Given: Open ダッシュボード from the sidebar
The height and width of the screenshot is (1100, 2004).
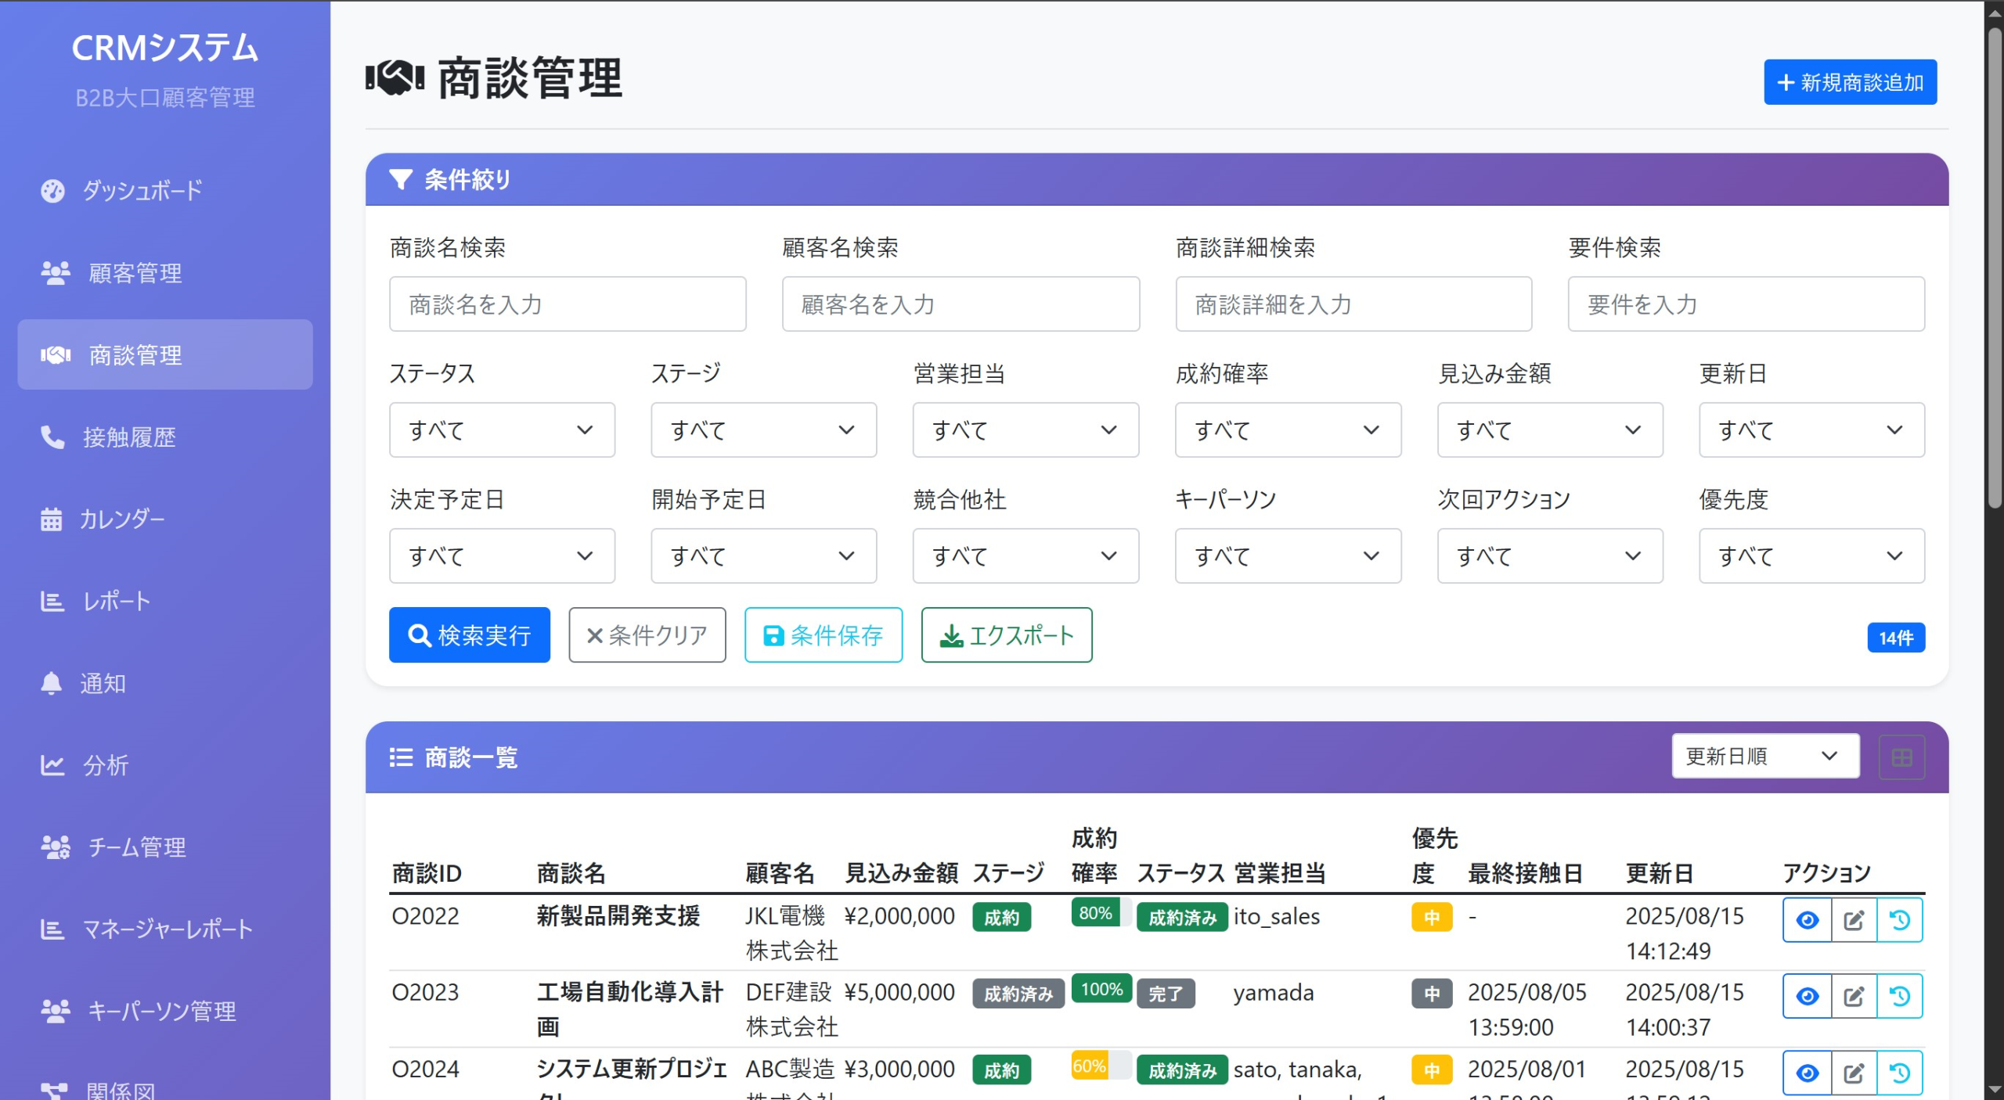Looking at the screenshot, I should (x=164, y=191).
